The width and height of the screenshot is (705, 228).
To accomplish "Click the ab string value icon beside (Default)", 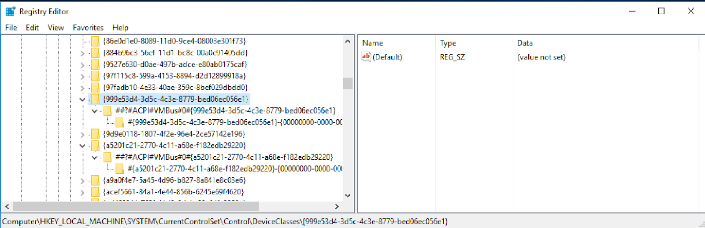I will (366, 57).
